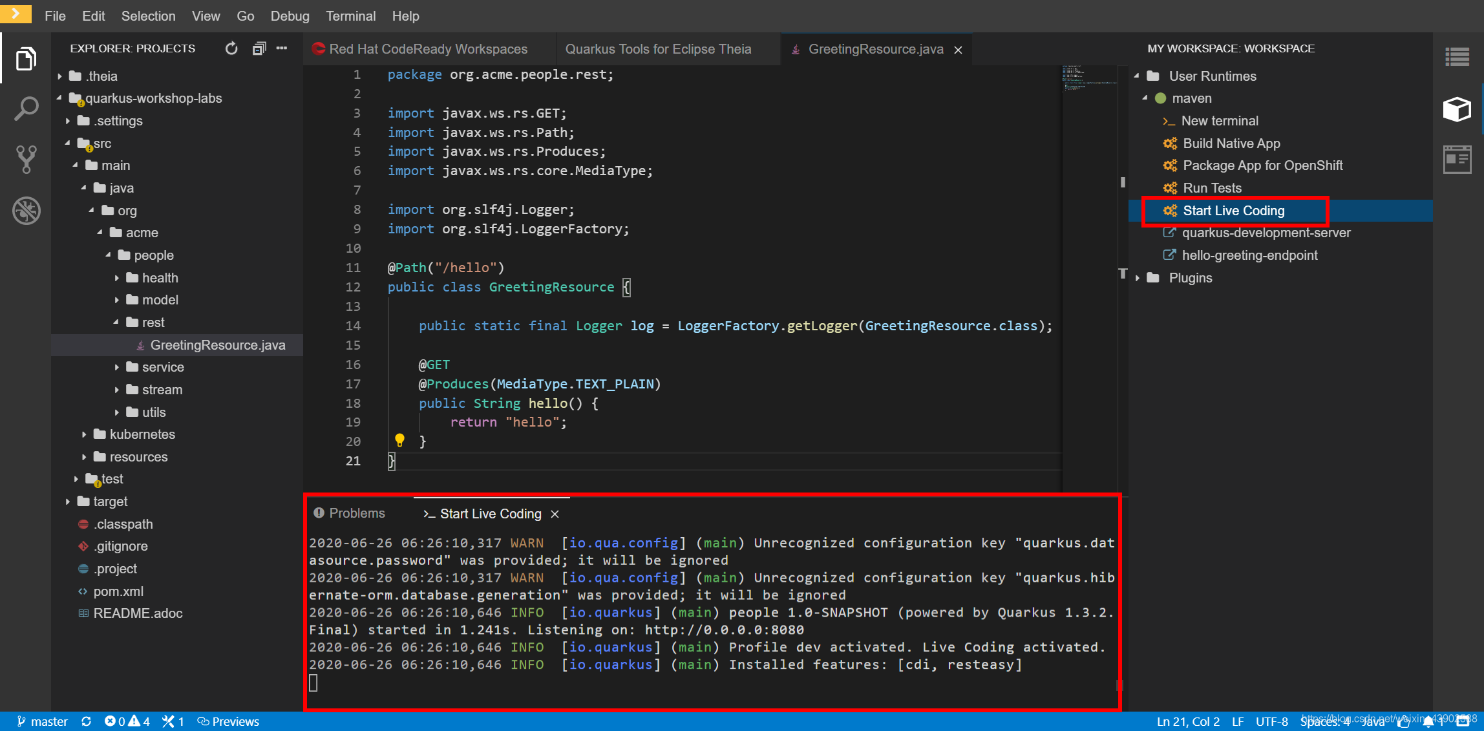The height and width of the screenshot is (731, 1484).
Task: Change the UTF-8 file encoding
Action: tap(1271, 721)
